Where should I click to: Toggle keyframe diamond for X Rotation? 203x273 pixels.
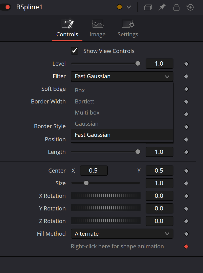[x=186, y=196]
